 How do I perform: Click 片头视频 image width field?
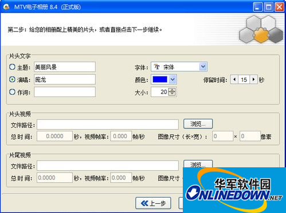click(x=250, y=136)
